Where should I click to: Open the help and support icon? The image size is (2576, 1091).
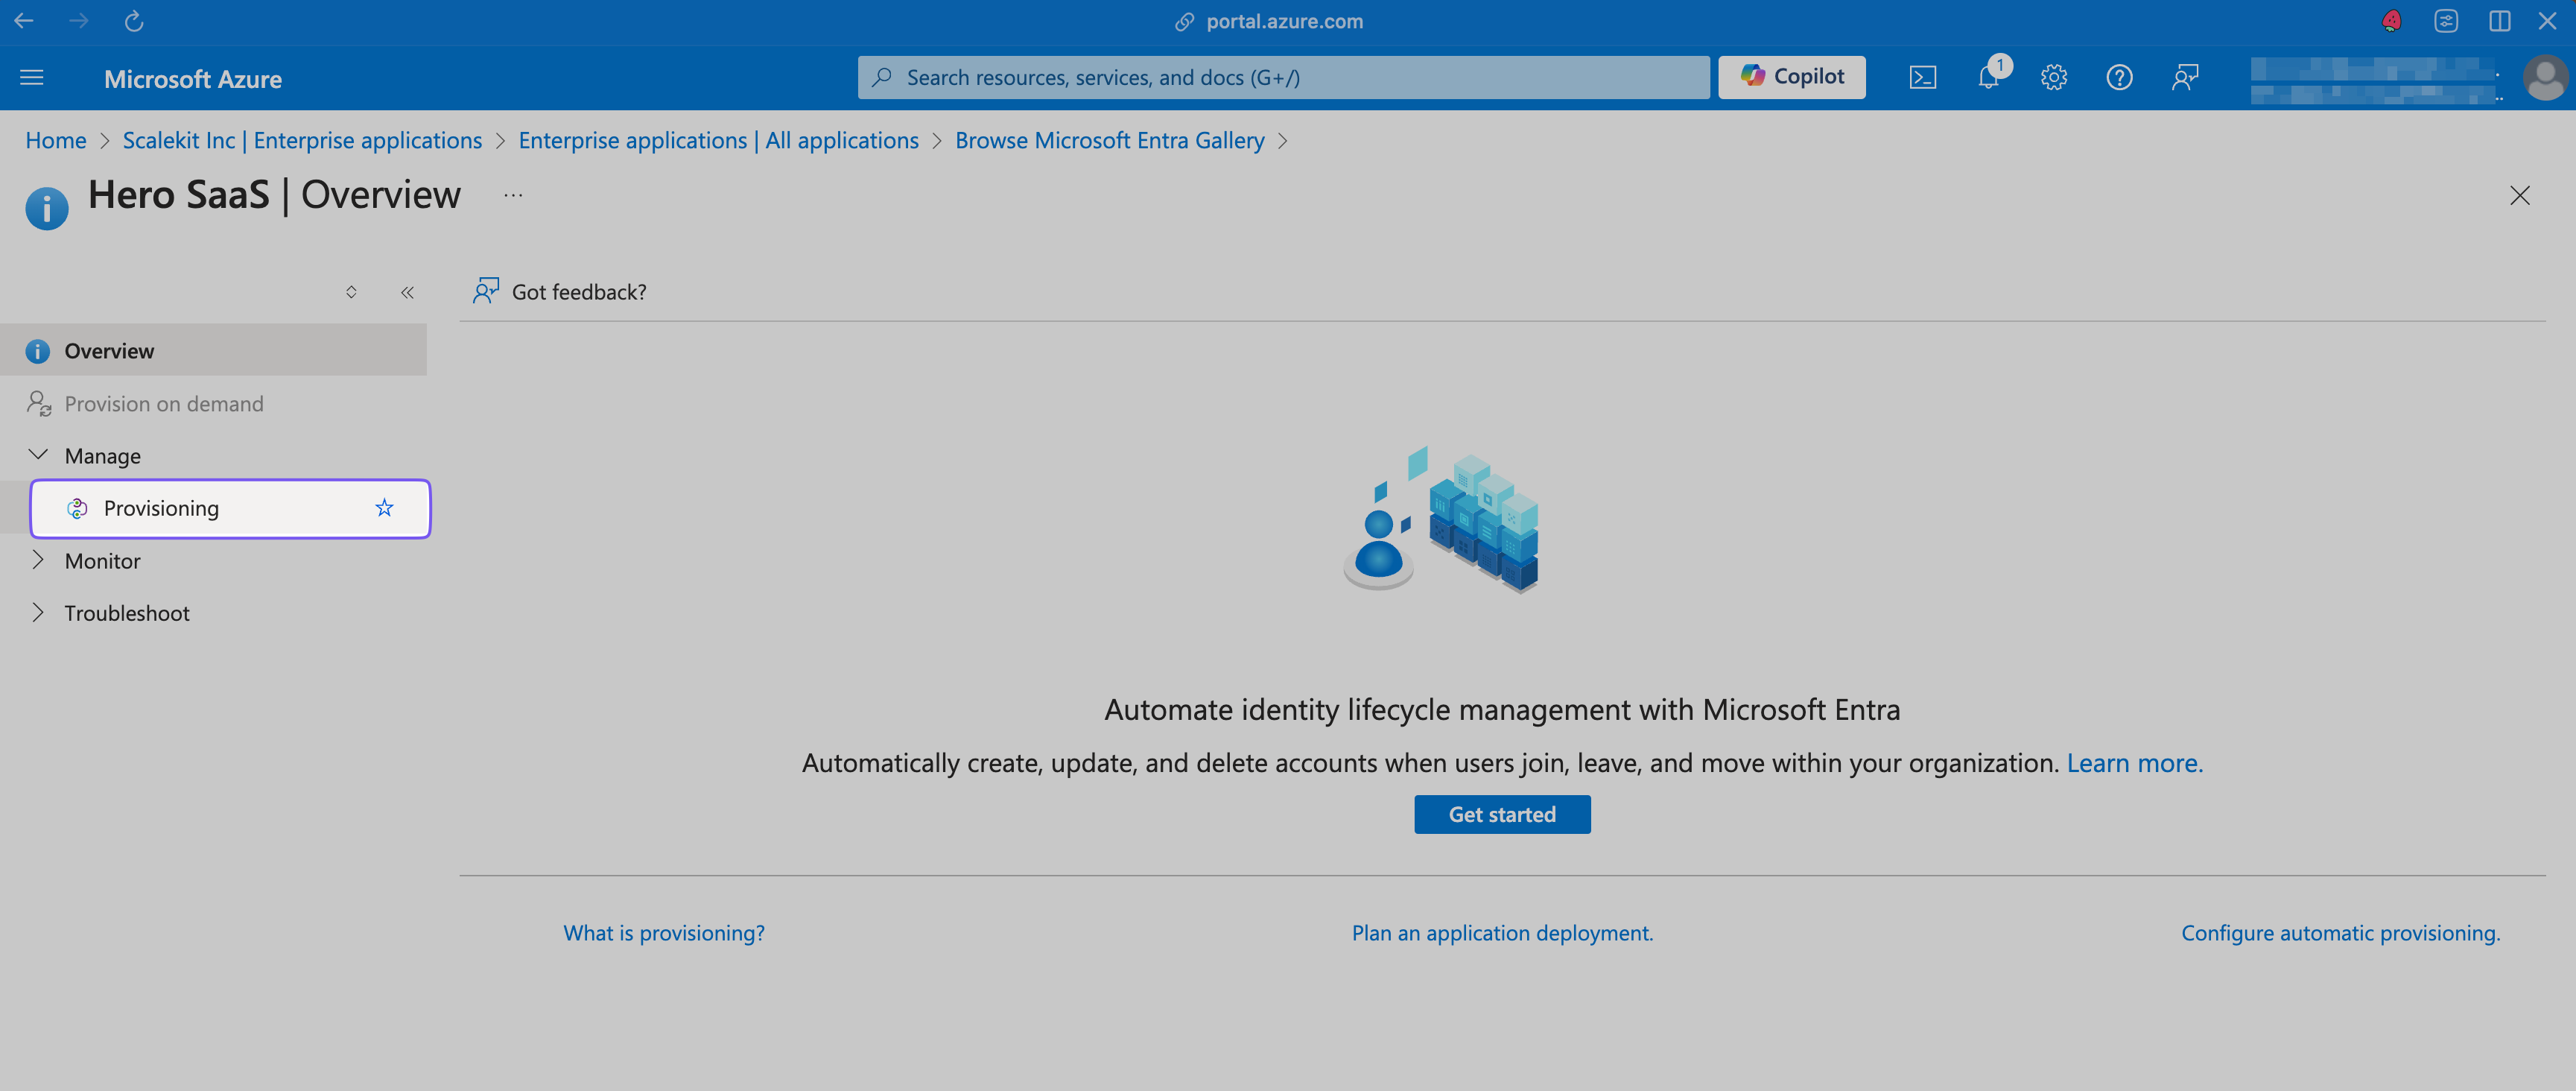(x=2119, y=77)
